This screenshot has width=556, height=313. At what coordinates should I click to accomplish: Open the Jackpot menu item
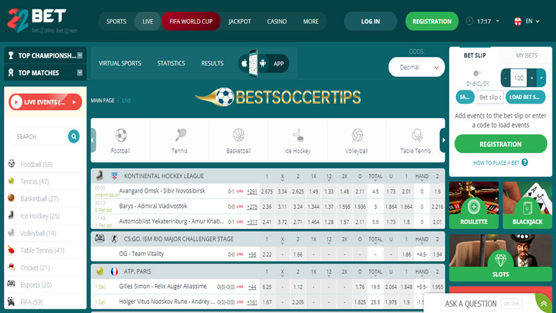(x=240, y=22)
